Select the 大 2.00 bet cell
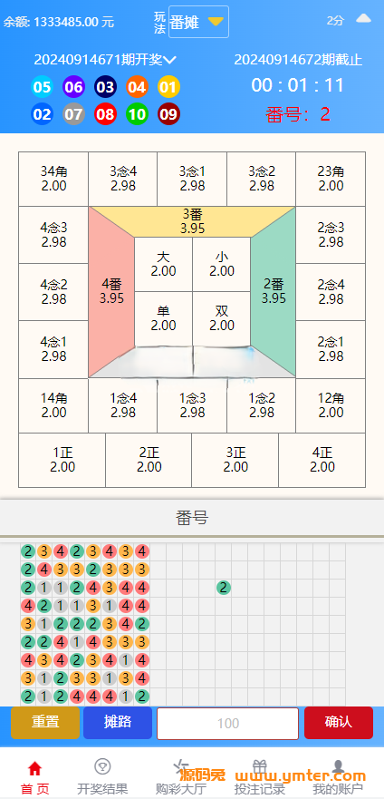The image size is (384, 799). (x=163, y=264)
